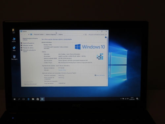Open Task View on the taskbar

click(x=23, y=99)
